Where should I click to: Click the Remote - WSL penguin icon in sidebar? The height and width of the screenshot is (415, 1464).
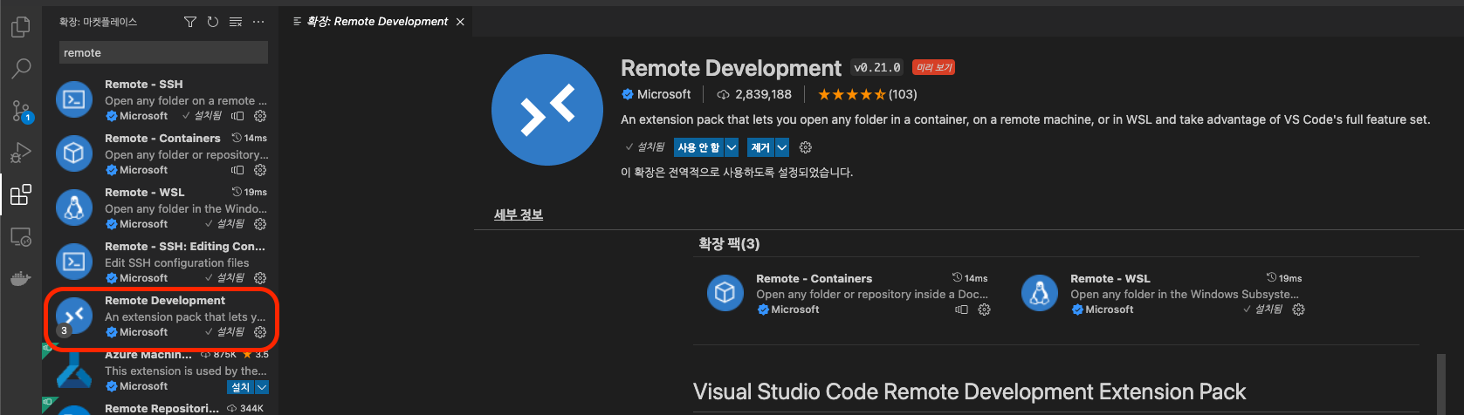tap(74, 207)
